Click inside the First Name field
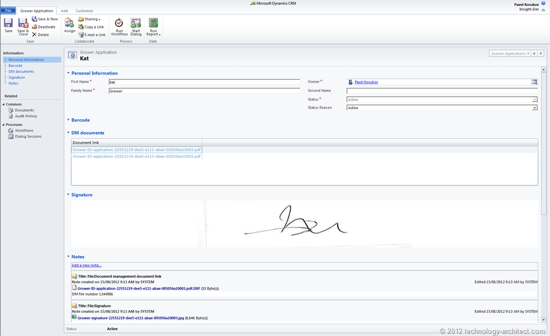 (204, 82)
